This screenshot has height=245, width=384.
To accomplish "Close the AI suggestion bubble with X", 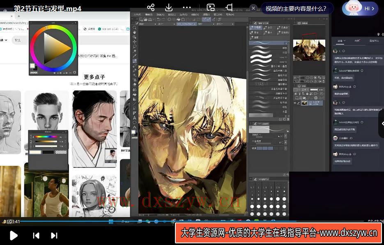I will click(253, 8).
